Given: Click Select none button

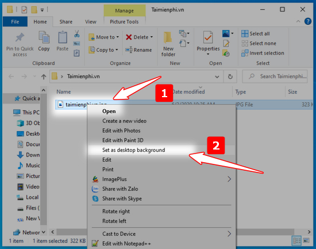Looking at the screenshot, I should [x=259, y=43].
